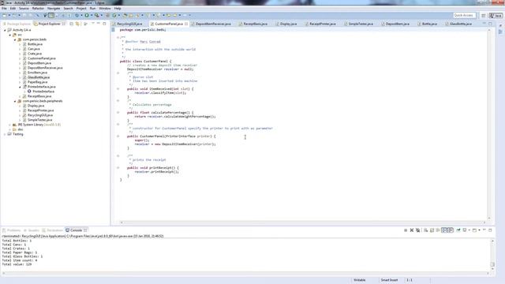The height and width of the screenshot is (284, 505).
Task: Select the Java perspective button
Action: tap(496, 16)
